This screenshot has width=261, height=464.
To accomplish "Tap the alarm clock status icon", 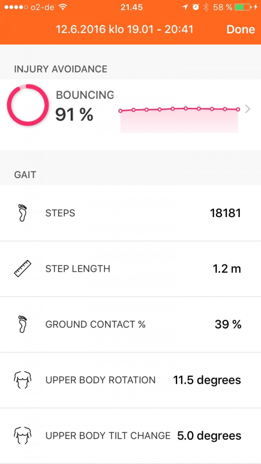I will pos(195,7).
